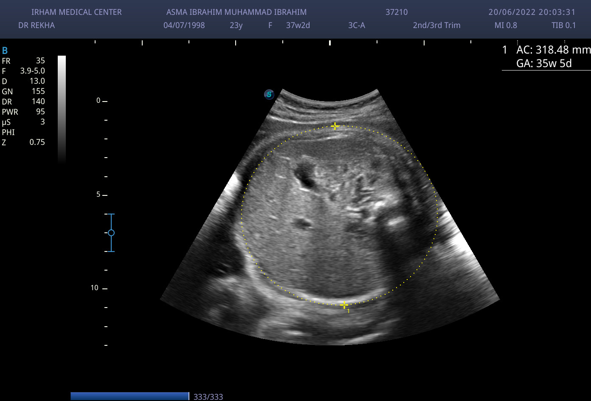Click the 37w2d gestational age field
The height and width of the screenshot is (401, 591).
point(298,25)
